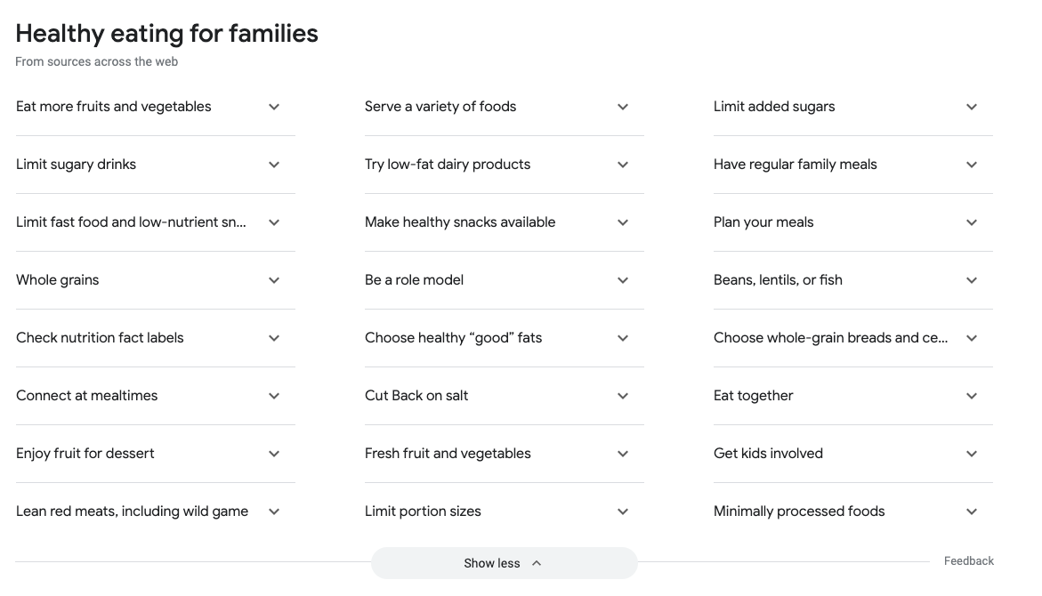This screenshot has height=596, width=1042.
Task: Click the 'Be a role model' chevron
Action: 623,280
